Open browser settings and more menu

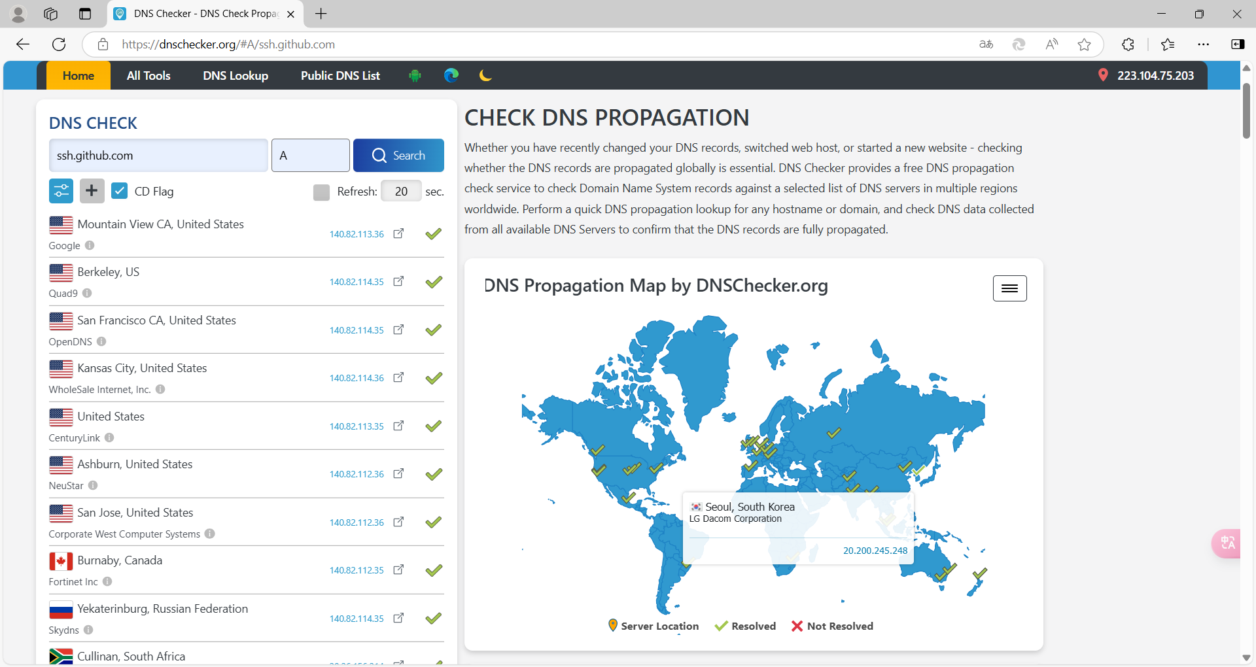point(1203,44)
